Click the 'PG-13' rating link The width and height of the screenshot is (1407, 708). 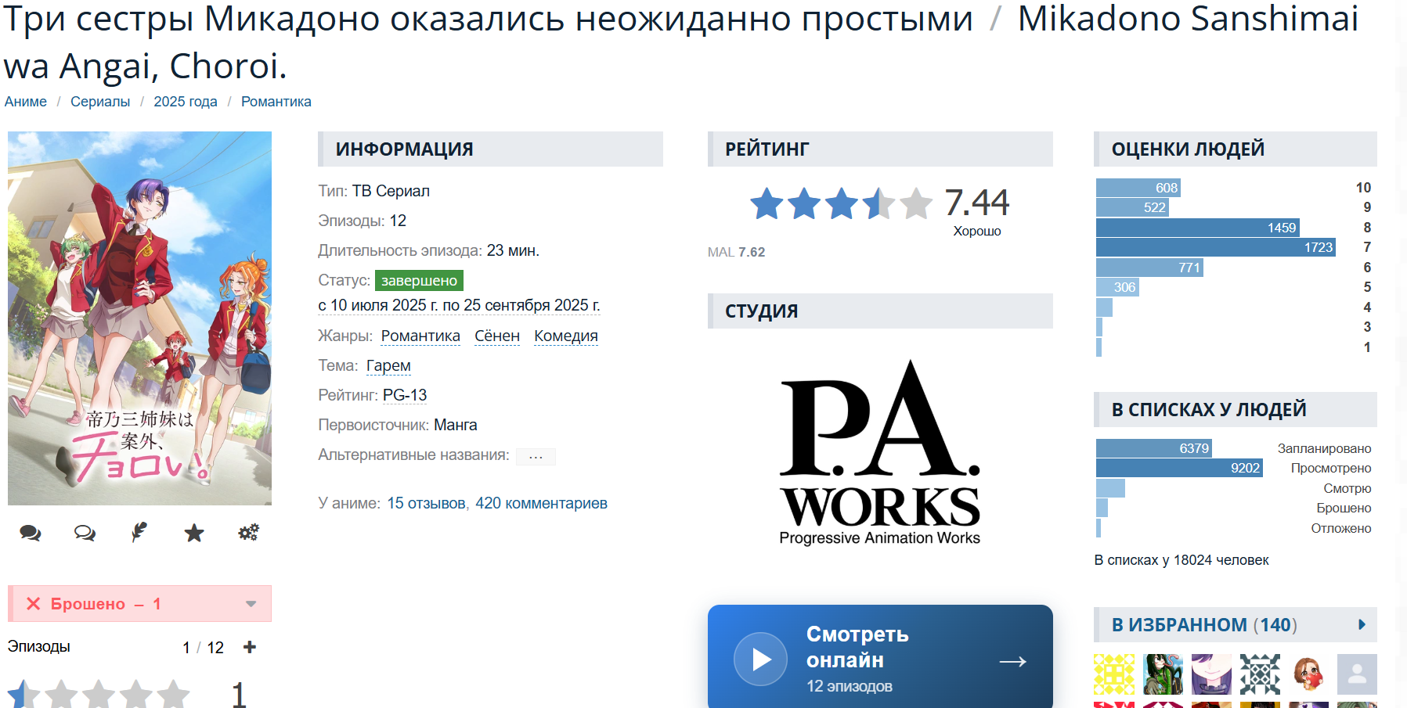[x=405, y=395]
